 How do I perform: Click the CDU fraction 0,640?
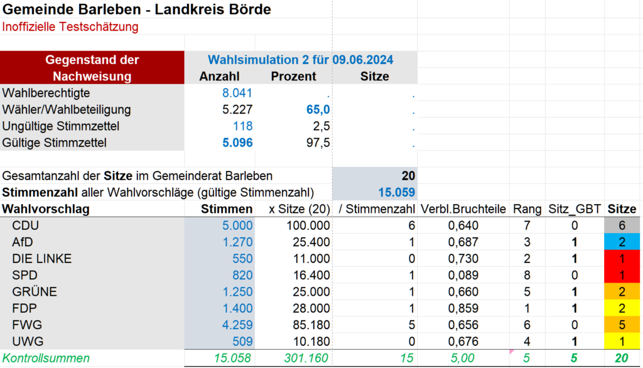463,225
